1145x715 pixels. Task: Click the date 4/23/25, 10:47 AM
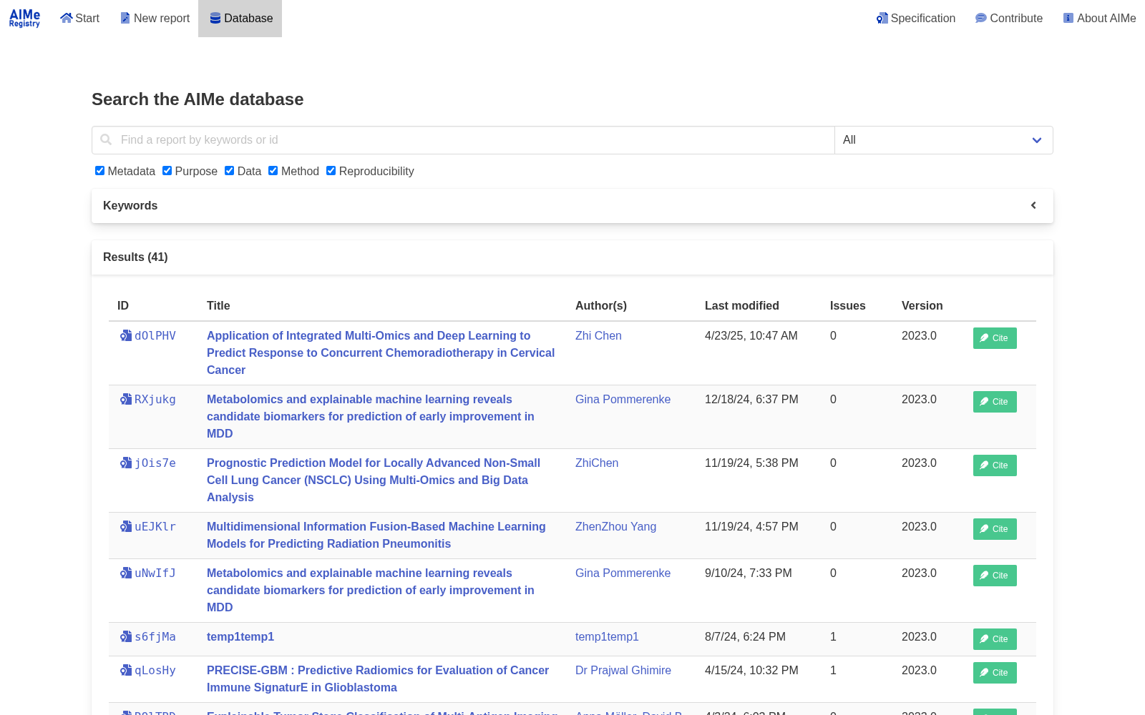(751, 335)
